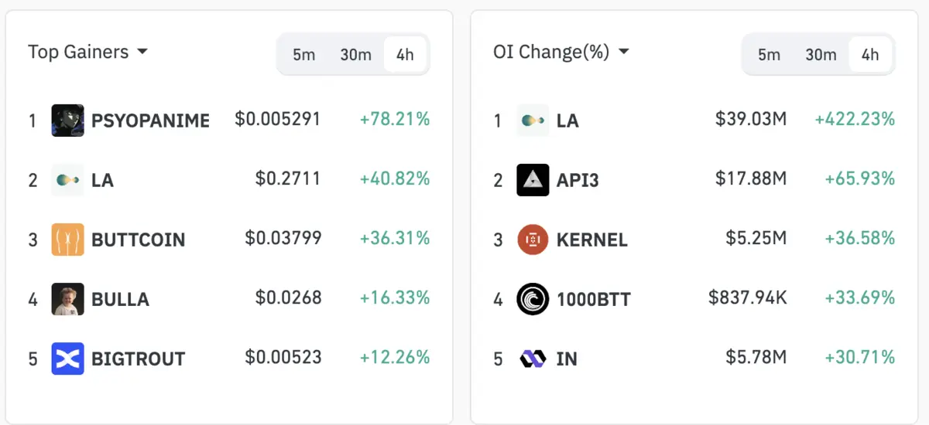929x425 pixels.
Task: Click the BULLA coin icon
Action: [67, 299]
